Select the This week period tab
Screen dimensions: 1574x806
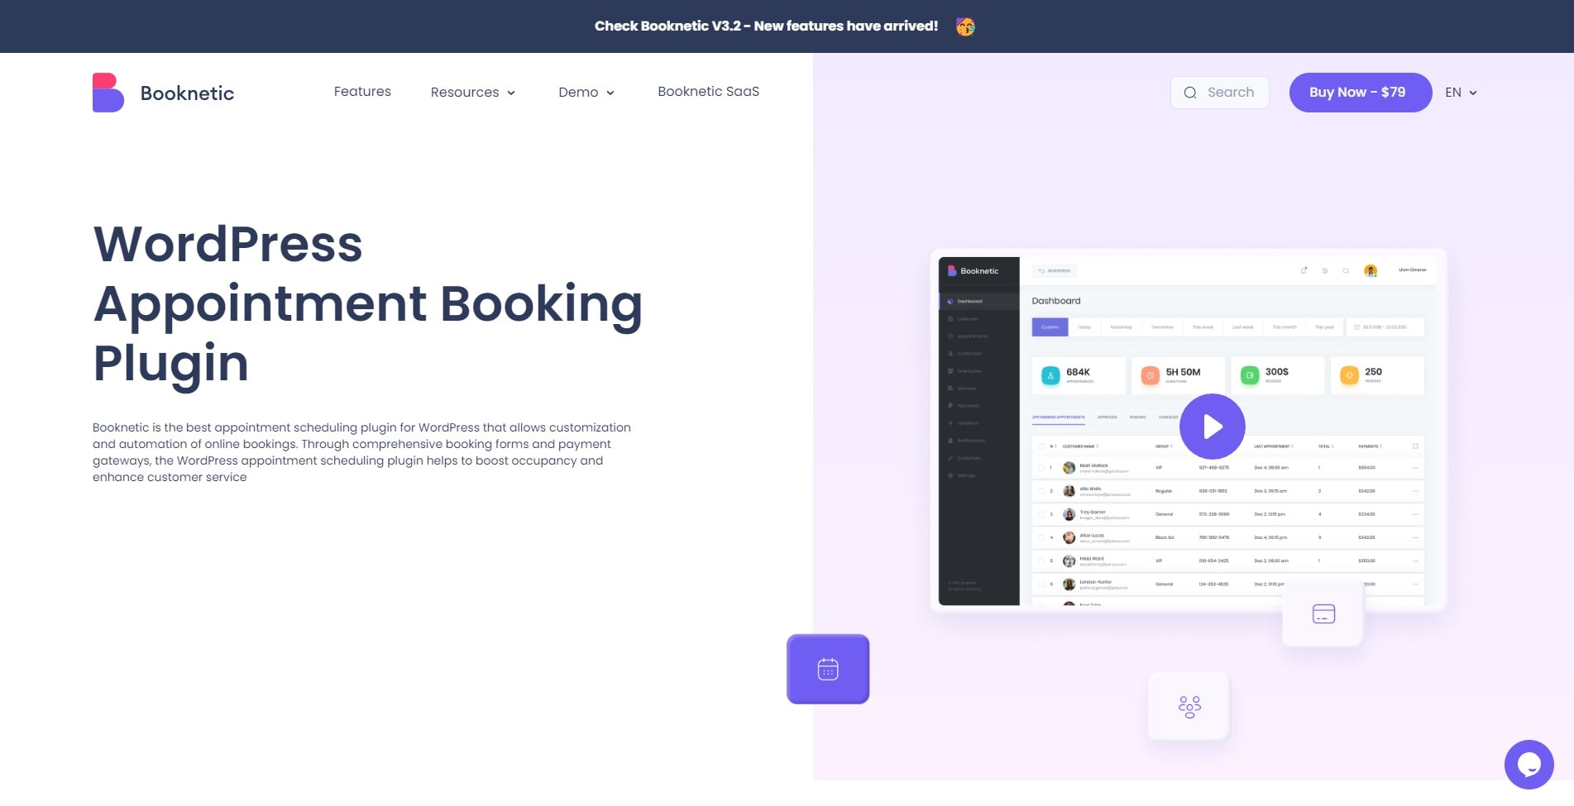1203,327
